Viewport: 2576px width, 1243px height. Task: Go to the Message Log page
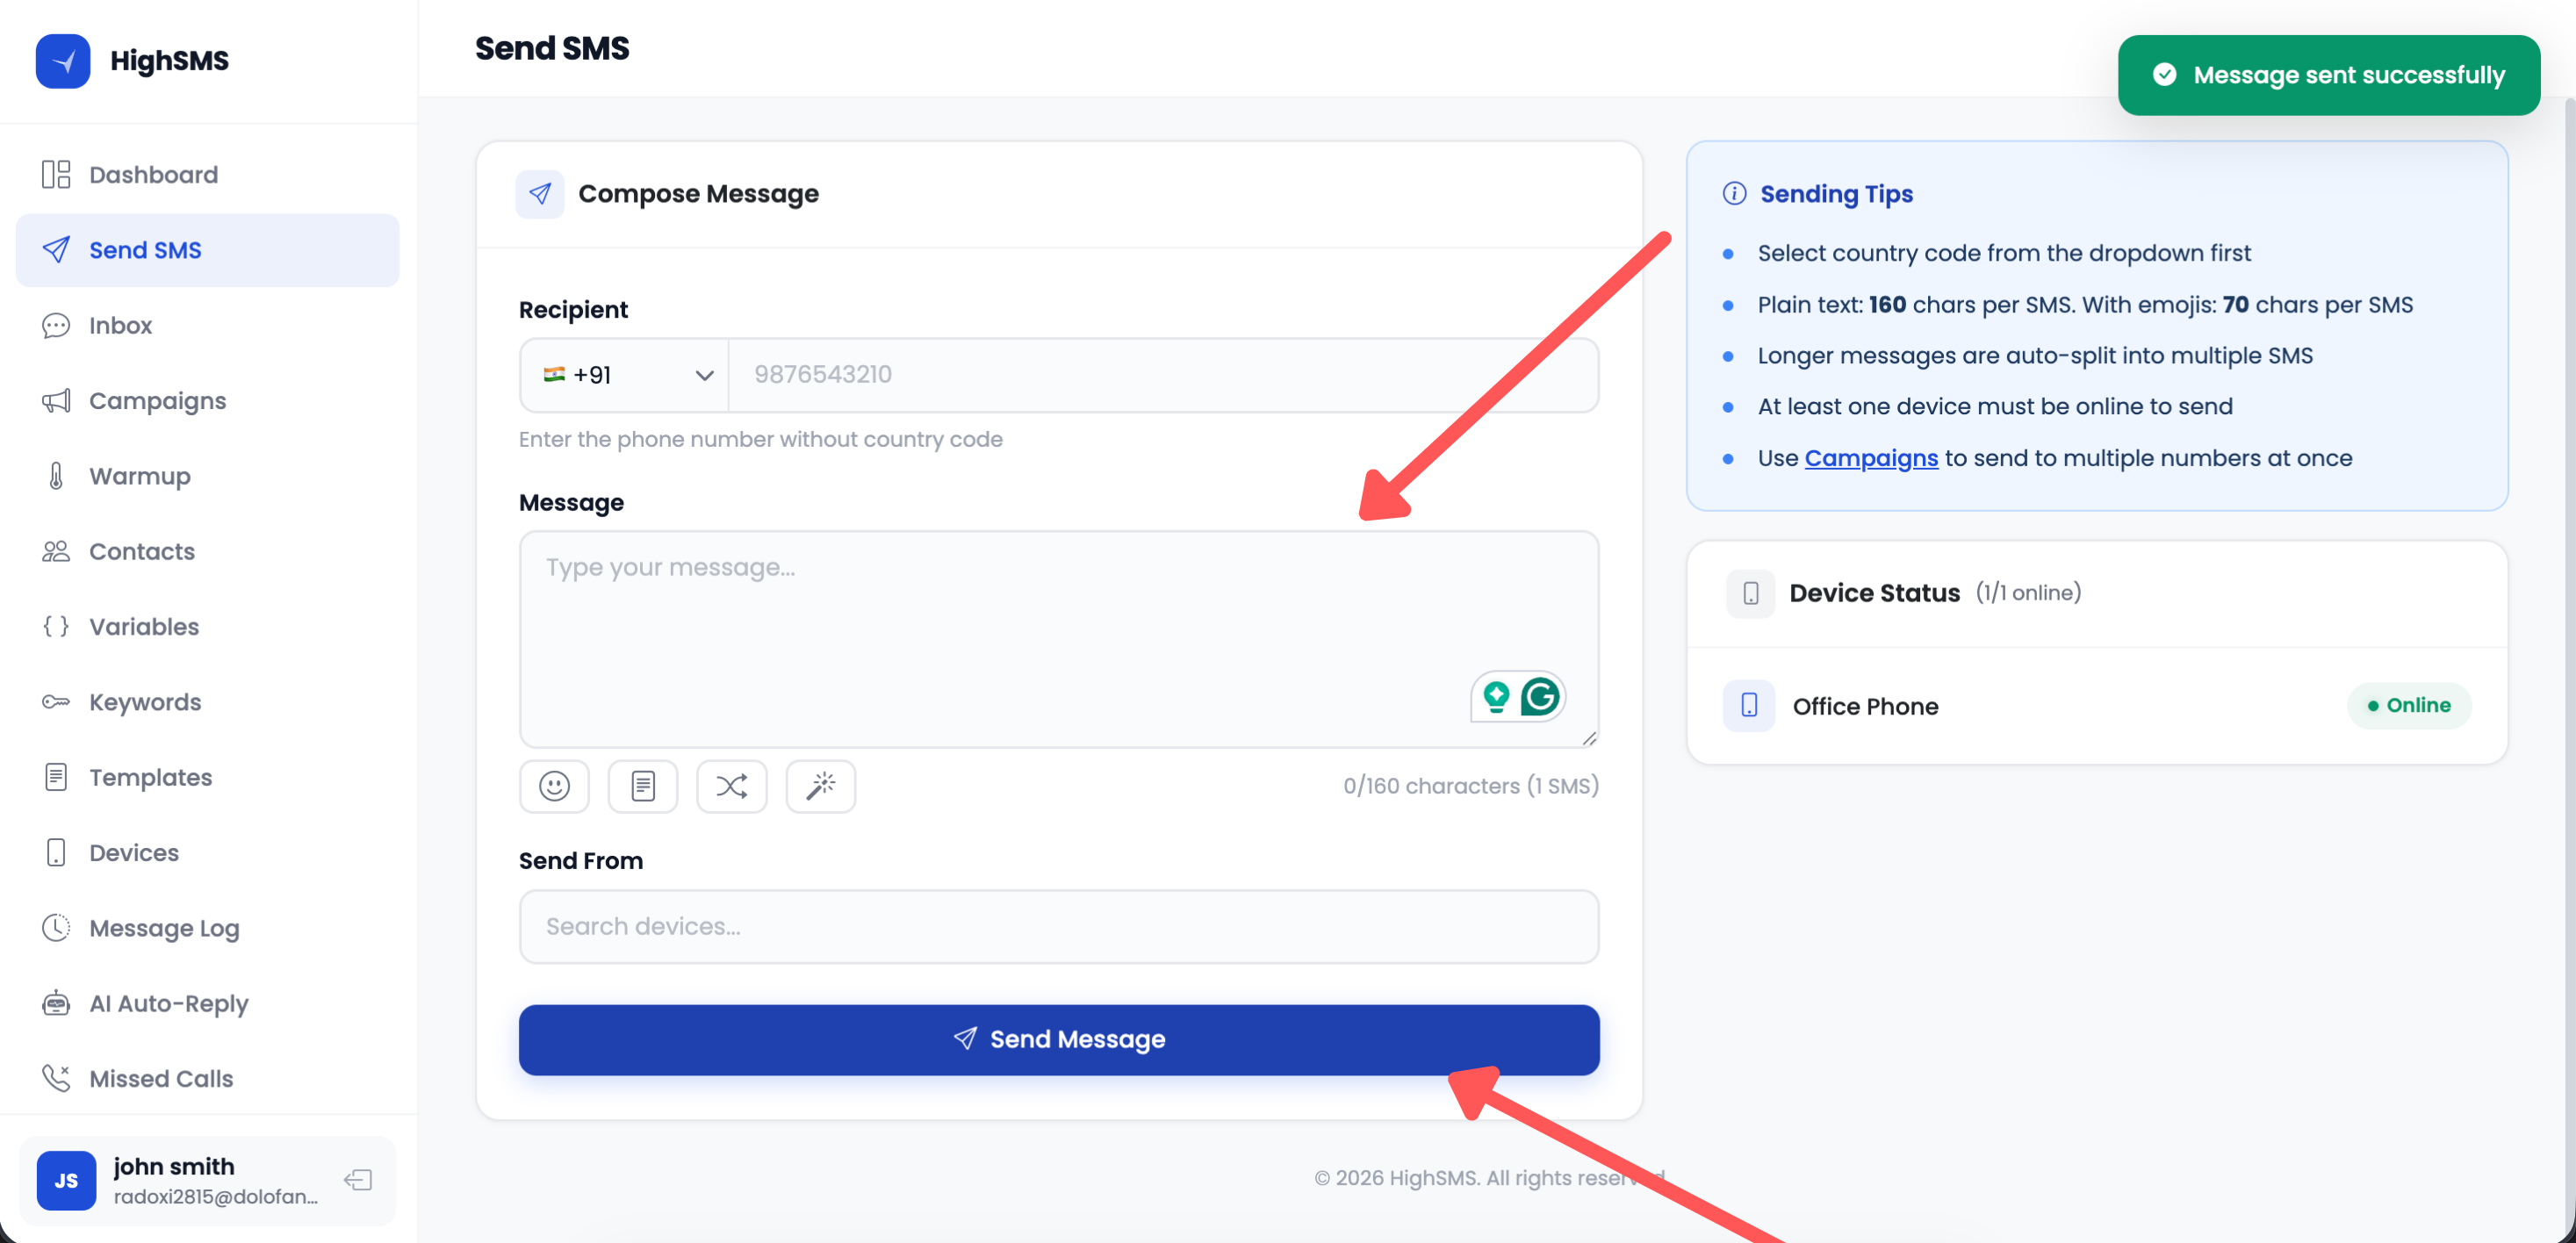[x=163, y=928]
